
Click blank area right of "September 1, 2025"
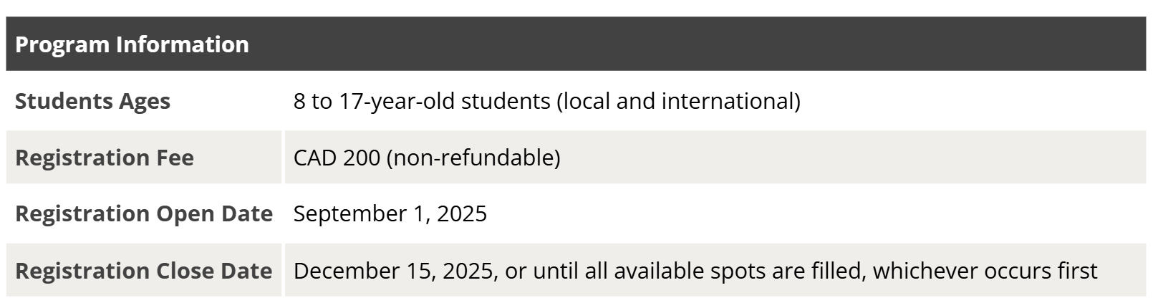[788, 213]
